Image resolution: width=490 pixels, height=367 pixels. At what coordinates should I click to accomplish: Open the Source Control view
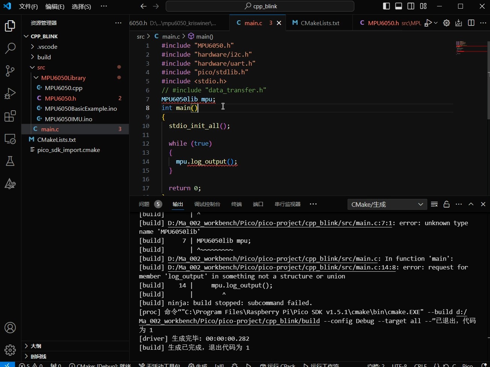coord(10,71)
